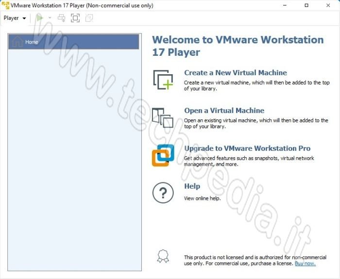Screen dimensions: 340x279
Task: Select Home in the library panel
Action: 73,42
